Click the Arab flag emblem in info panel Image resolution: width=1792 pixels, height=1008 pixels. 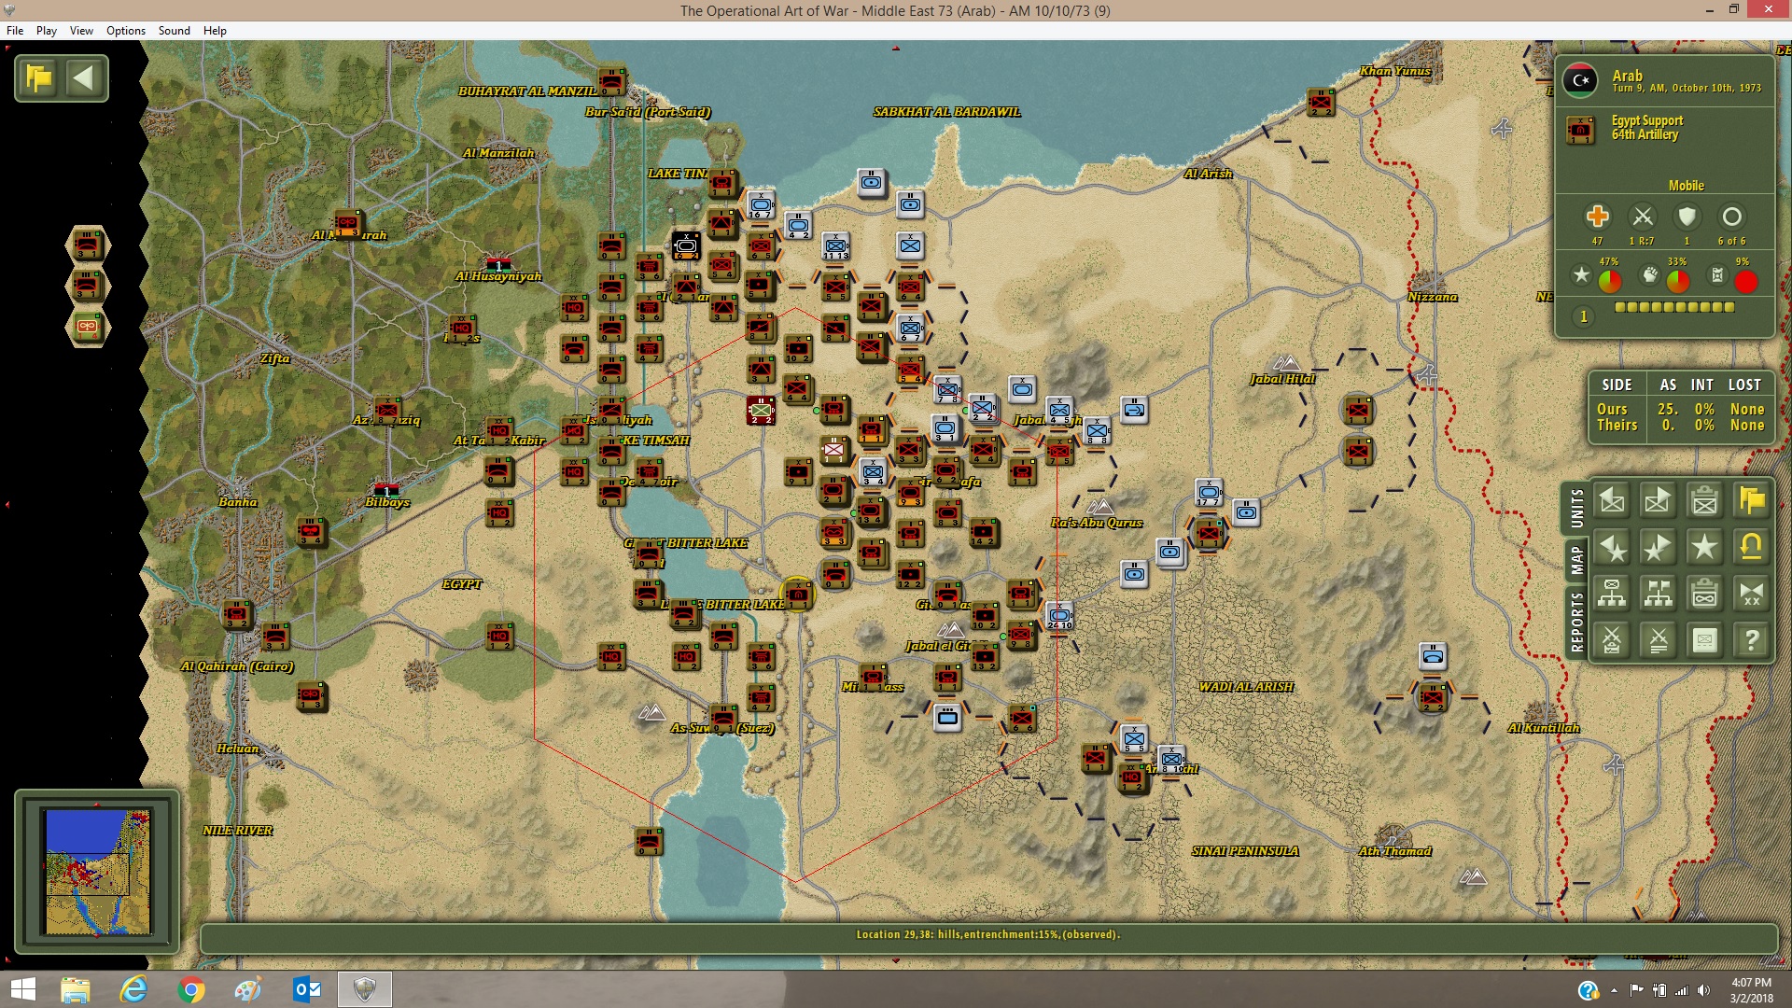(x=1580, y=80)
